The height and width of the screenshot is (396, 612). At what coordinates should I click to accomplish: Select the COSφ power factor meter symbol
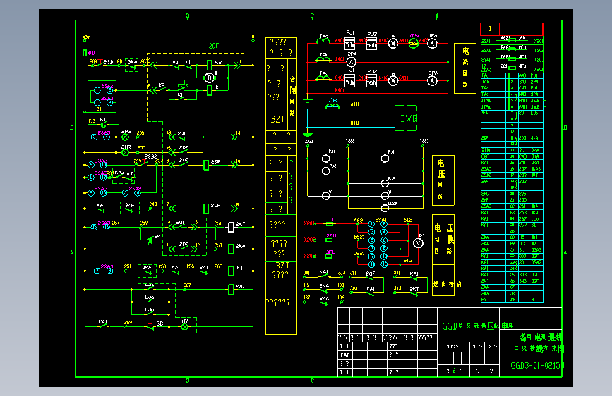click(x=414, y=44)
